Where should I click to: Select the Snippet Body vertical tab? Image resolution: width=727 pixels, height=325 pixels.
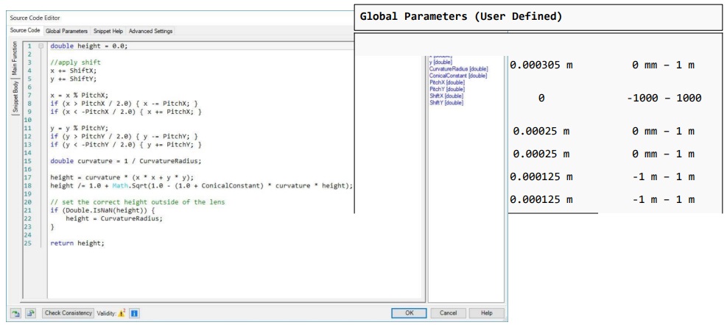coord(15,96)
